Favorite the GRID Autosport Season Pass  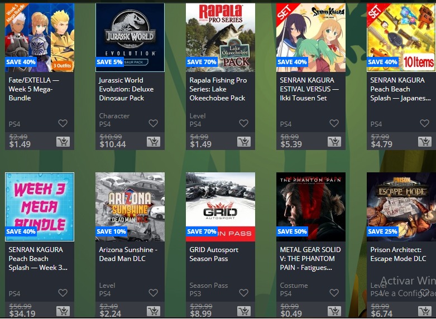(x=243, y=293)
